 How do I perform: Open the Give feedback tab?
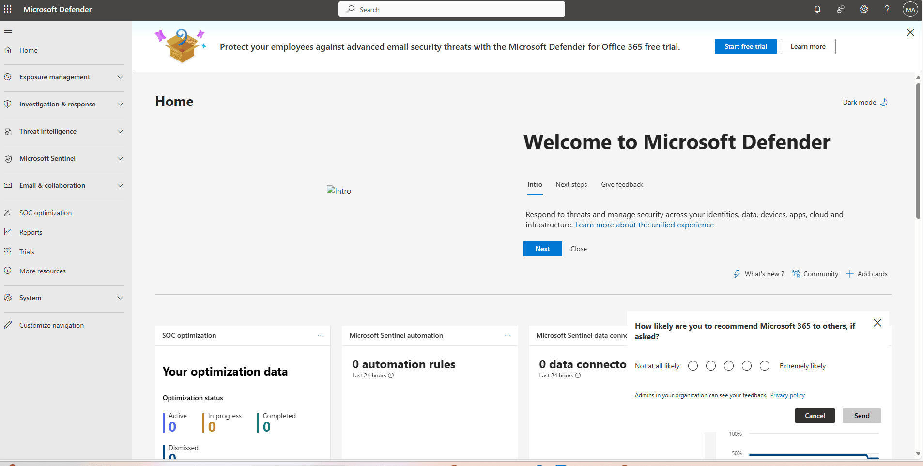(622, 184)
